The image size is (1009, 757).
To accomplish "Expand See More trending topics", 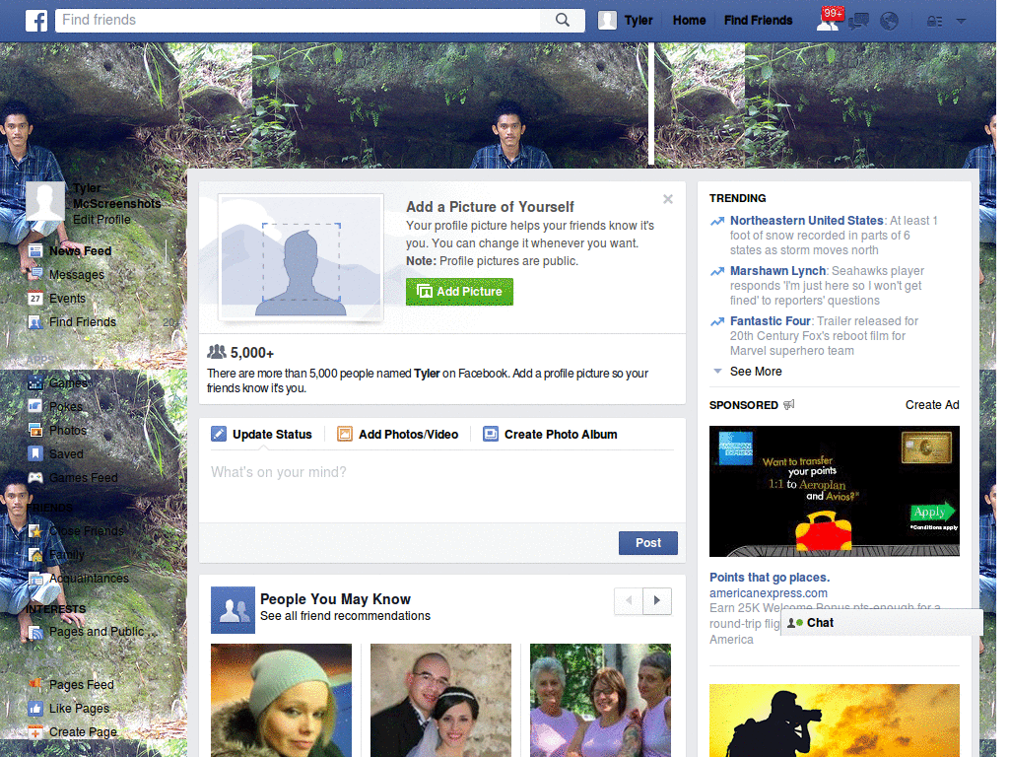I will pyautogui.click(x=756, y=372).
